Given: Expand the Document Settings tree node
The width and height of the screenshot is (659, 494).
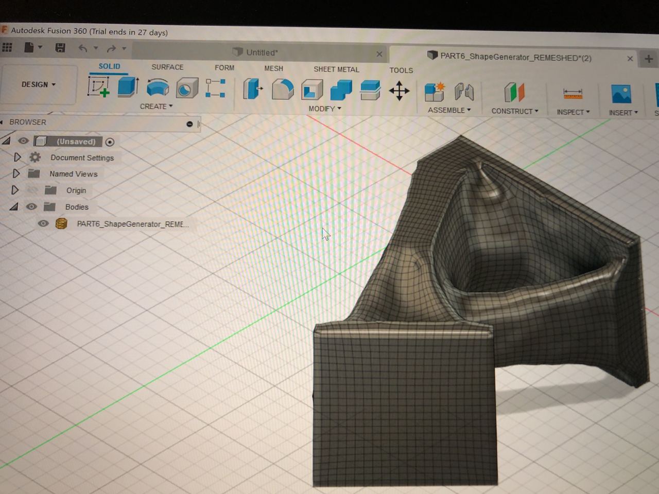Looking at the screenshot, I should [18, 157].
